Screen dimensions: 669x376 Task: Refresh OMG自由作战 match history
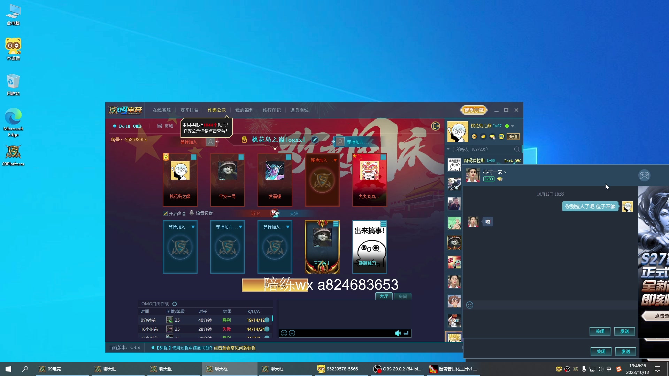[x=175, y=304]
